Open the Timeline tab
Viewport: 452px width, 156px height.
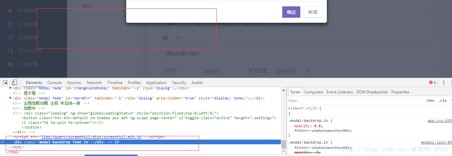[x=115, y=83]
